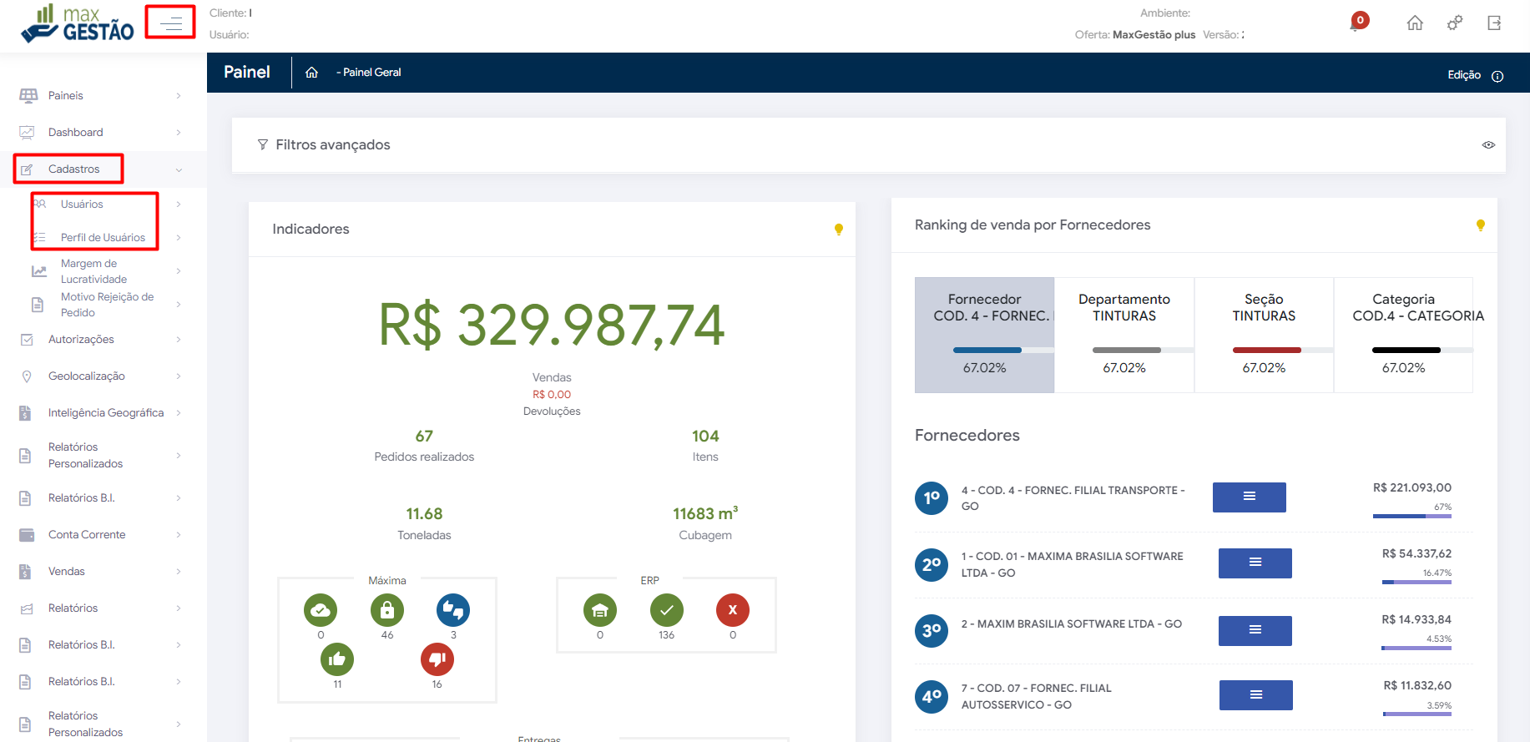This screenshot has height=742, width=1530.
Task: Open the Usuários submenu item
Action: click(82, 204)
